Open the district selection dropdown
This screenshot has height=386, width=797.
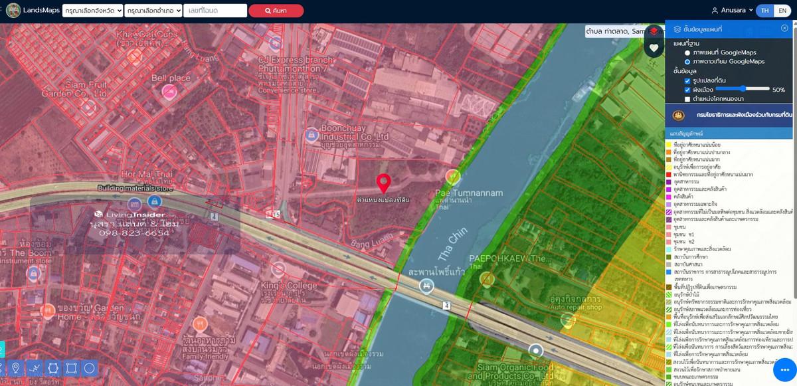153,11
